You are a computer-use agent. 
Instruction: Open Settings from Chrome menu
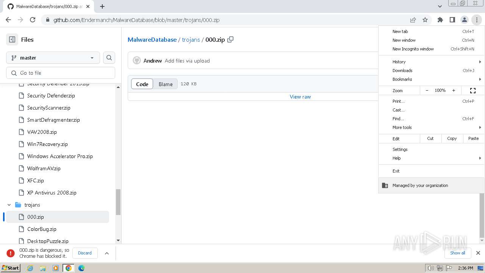click(432, 149)
